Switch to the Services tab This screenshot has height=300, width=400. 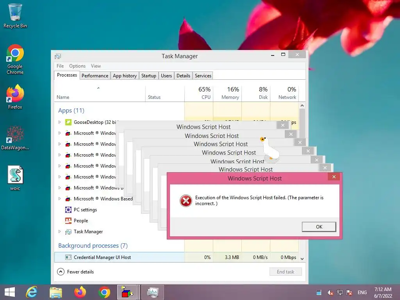tap(203, 76)
